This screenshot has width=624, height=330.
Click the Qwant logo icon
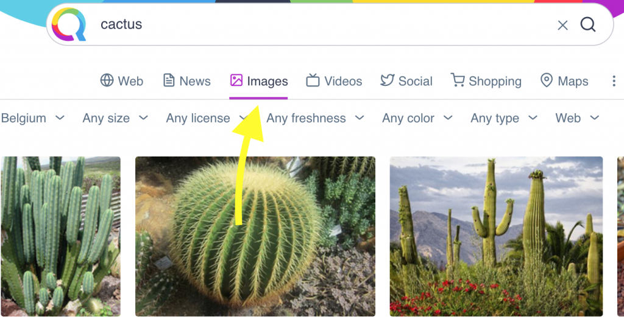click(69, 25)
